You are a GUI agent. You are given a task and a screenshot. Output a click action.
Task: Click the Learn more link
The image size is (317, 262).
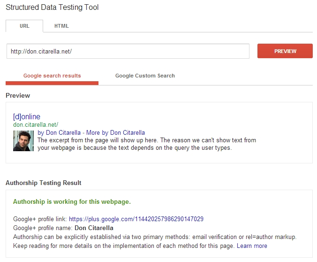pos(252,246)
